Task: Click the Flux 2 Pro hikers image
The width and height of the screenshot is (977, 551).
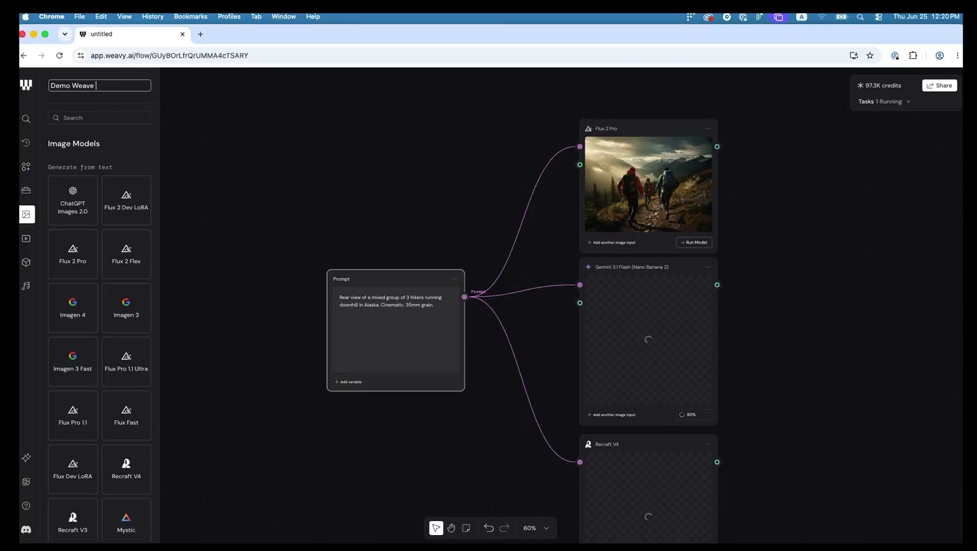Action: click(x=649, y=185)
